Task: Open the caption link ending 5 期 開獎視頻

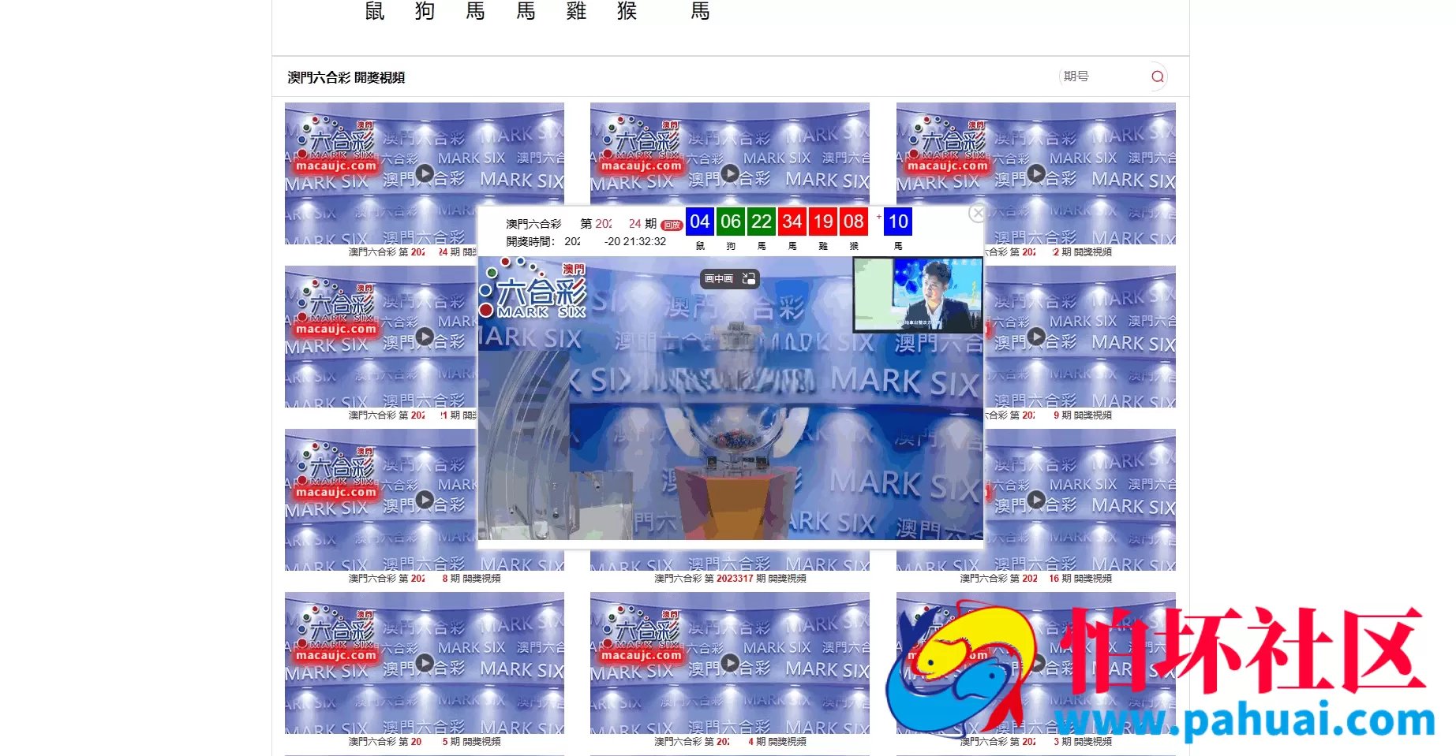Action: coord(425,742)
